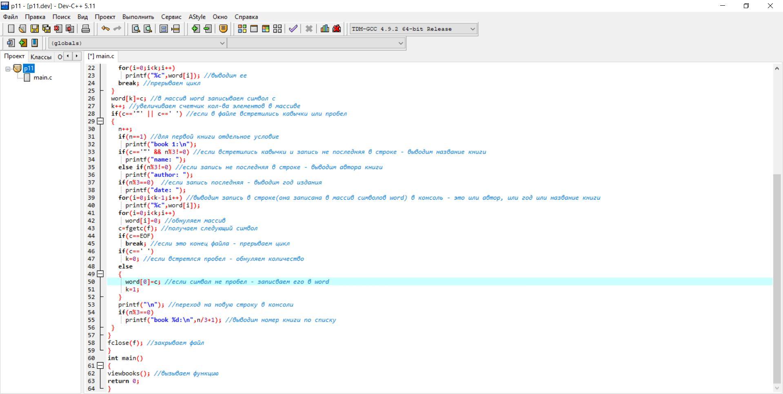Click the right arrow of sidebar tab scroller
Screen dimensions: 783x394
pyautogui.click(x=77, y=56)
